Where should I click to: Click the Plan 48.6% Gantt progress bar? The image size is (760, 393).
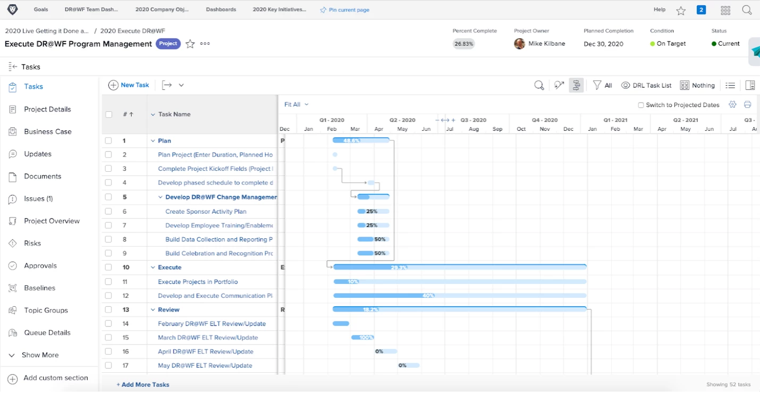(x=361, y=140)
